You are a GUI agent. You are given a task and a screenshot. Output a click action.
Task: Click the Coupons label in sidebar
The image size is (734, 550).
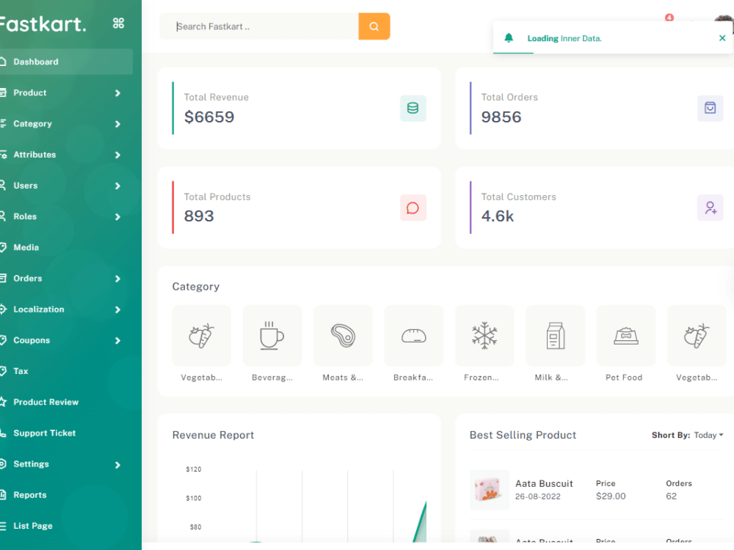click(x=32, y=340)
